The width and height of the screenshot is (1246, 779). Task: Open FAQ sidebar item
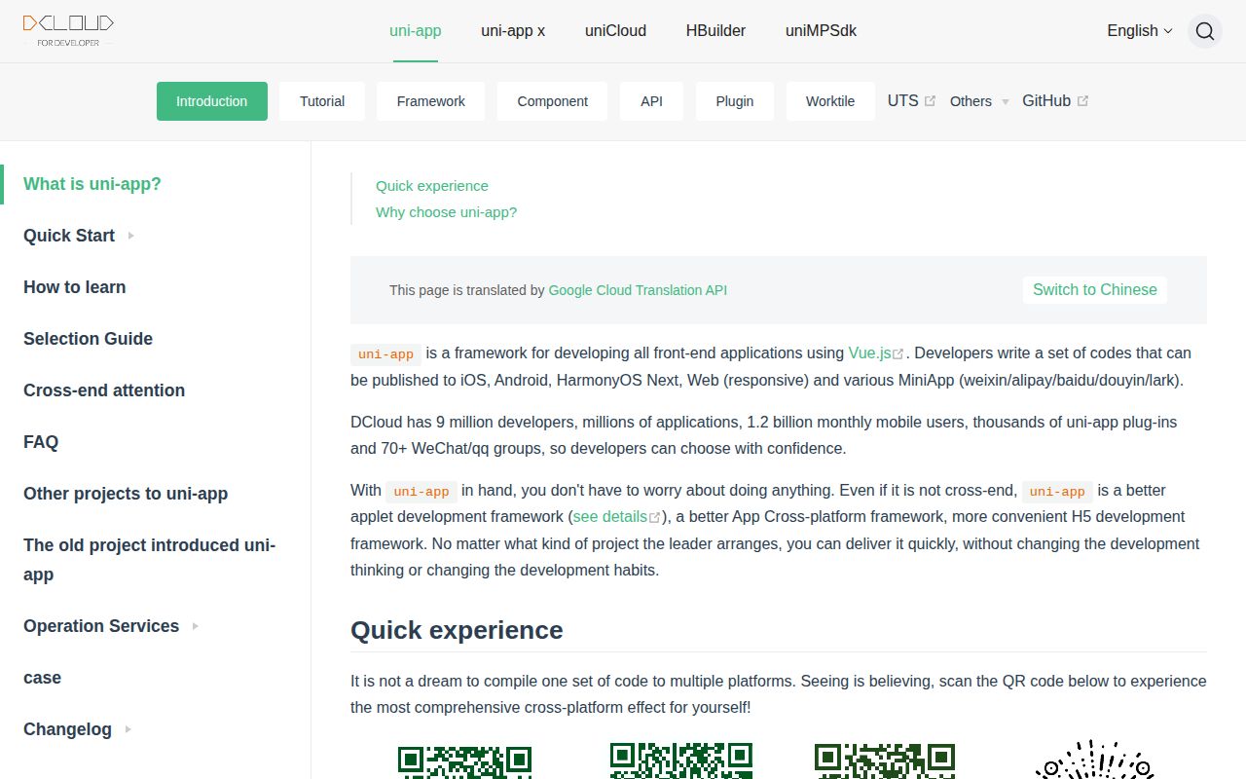41,442
